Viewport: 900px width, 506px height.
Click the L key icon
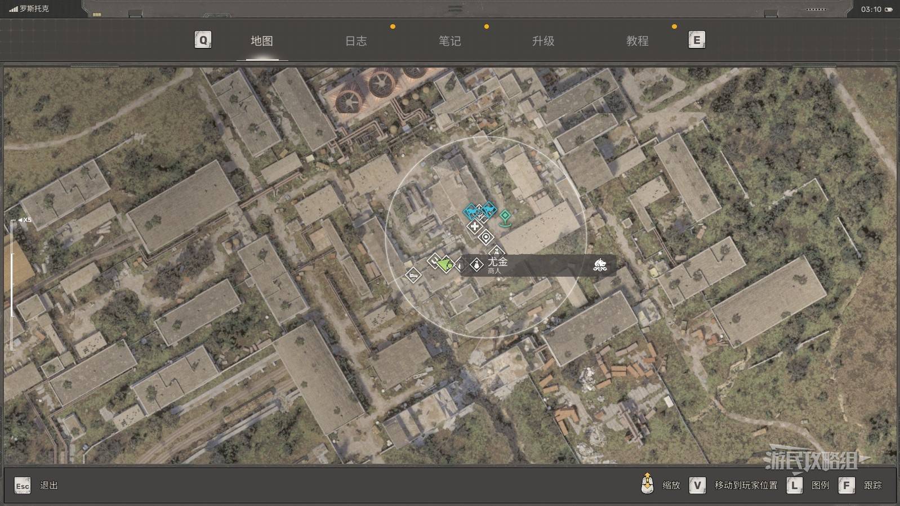[x=794, y=485]
